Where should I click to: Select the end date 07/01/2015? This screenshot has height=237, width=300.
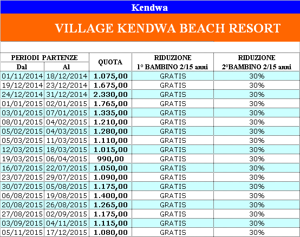pos(67,113)
